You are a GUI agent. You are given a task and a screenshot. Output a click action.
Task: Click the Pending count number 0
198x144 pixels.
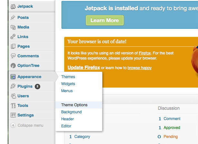click(x=159, y=137)
